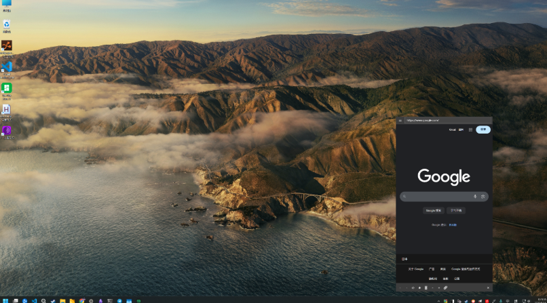Open the Windows Start menu
This screenshot has width=547, height=303.
click(5, 300)
